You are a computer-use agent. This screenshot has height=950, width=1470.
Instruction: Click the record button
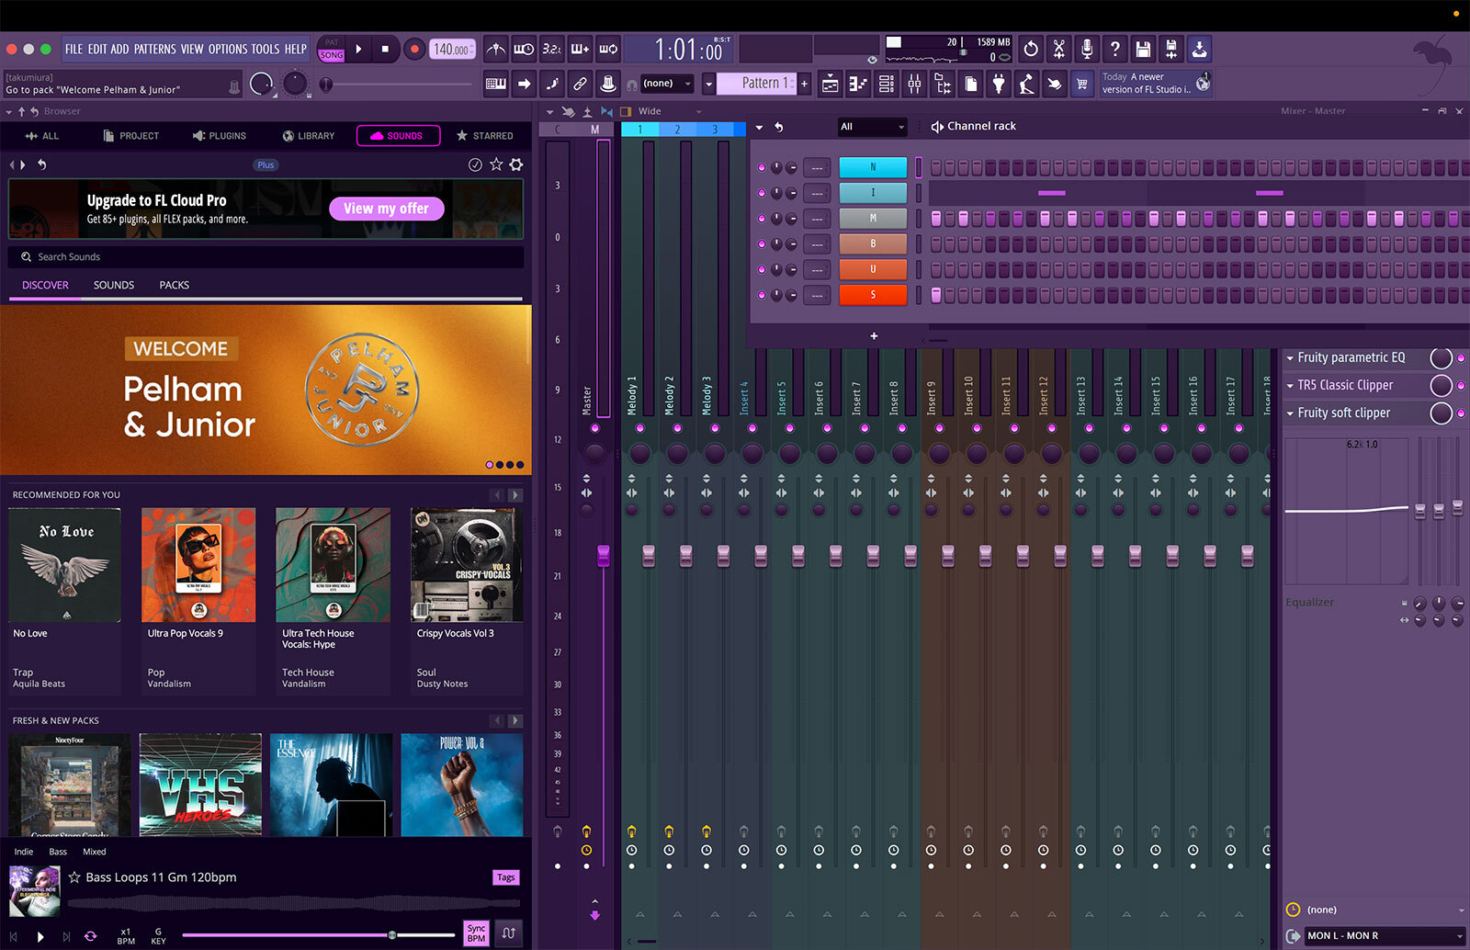414,49
